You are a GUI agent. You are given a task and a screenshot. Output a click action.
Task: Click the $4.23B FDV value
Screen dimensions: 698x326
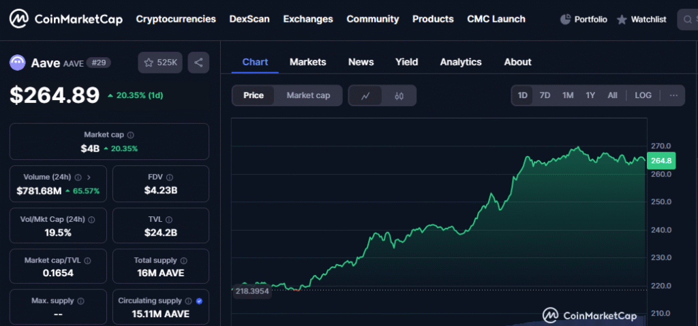[161, 191]
